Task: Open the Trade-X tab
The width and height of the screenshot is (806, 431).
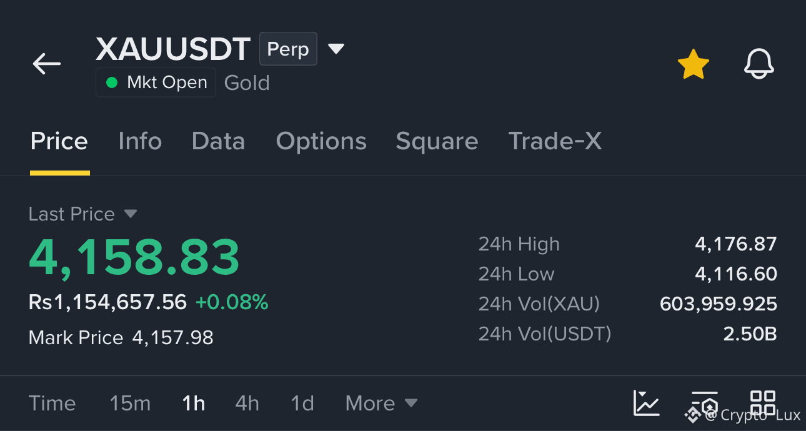Action: [555, 141]
